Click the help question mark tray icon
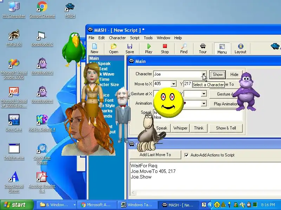Image resolution: width=281 pixels, height=210 pixels. tap(204, 205)
